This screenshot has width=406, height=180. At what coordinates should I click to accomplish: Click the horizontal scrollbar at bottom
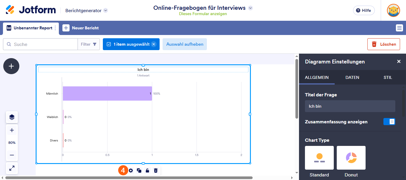click(129, 178)
